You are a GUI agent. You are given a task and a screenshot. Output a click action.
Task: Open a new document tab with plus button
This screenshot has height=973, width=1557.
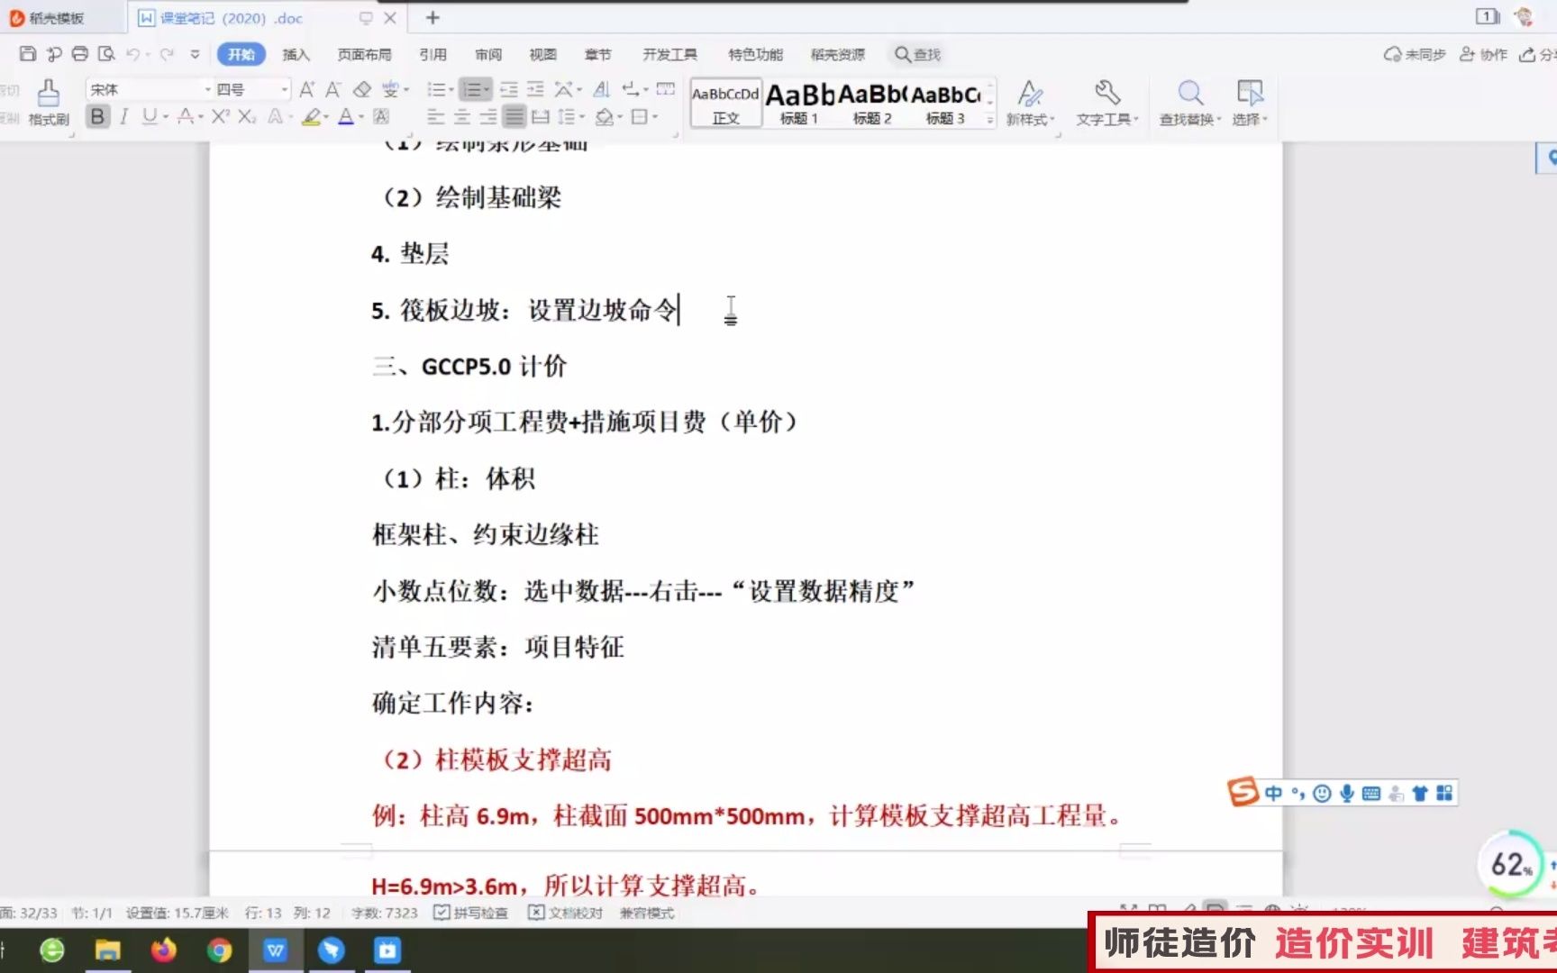coord(432,17)
